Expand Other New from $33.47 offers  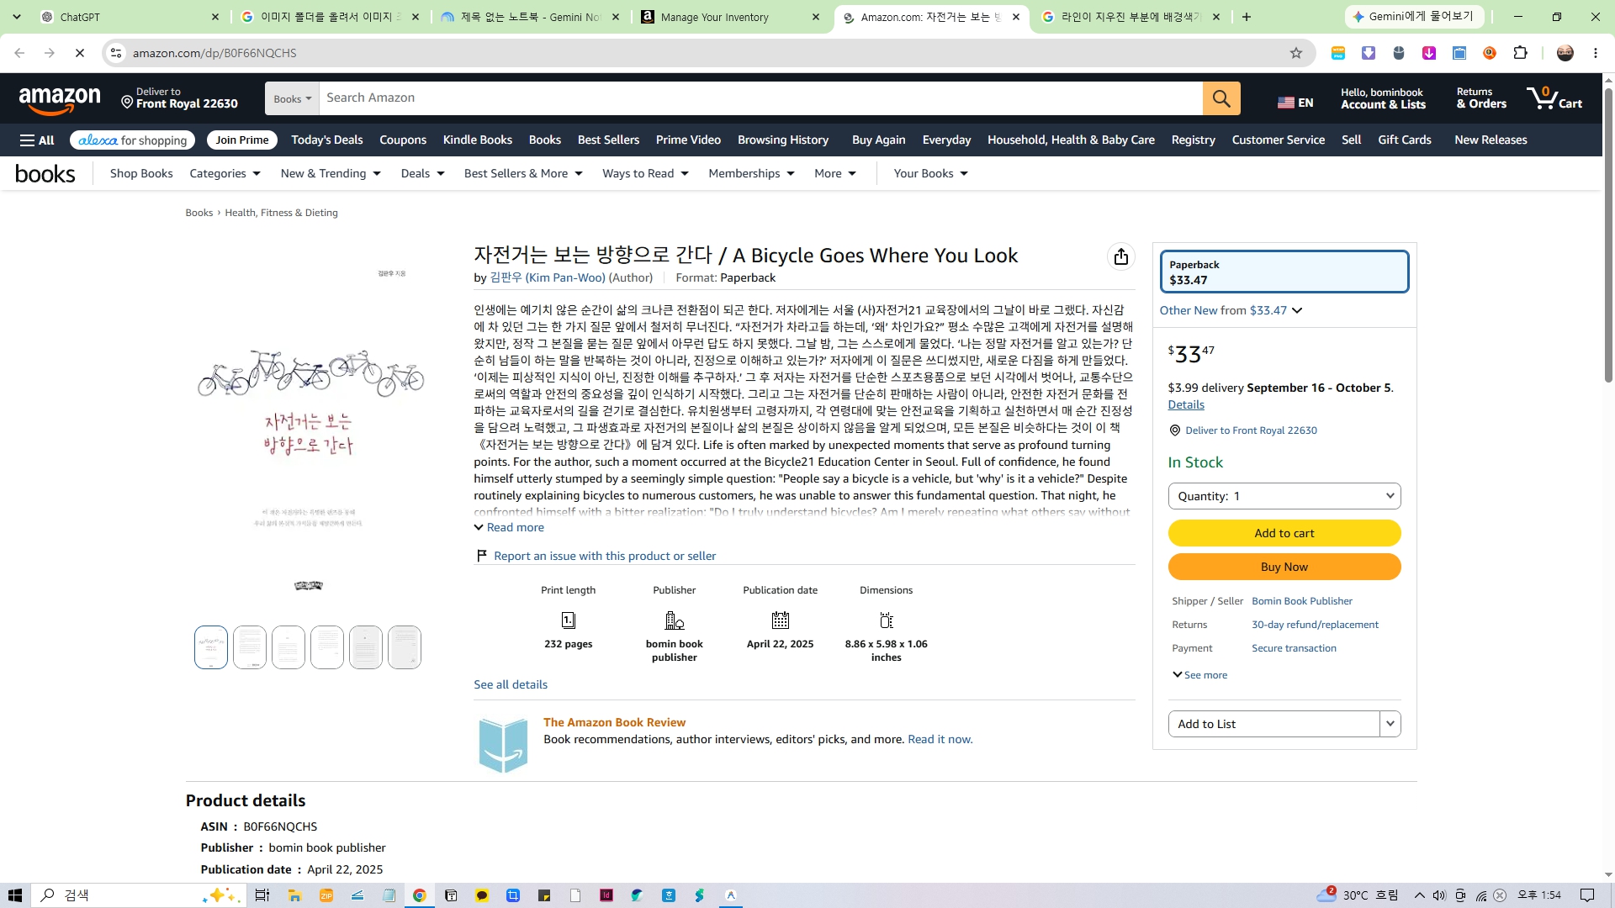1231,310
